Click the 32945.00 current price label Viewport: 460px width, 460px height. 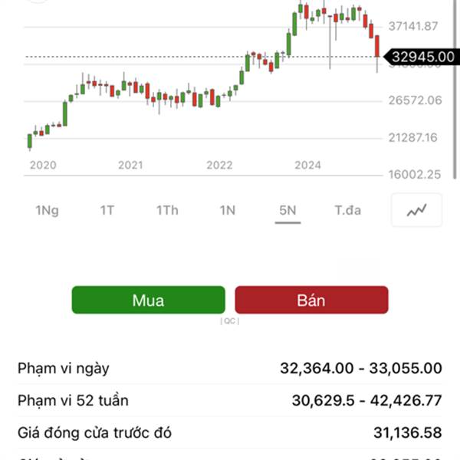pyautogui.click(x=421, y=57)
